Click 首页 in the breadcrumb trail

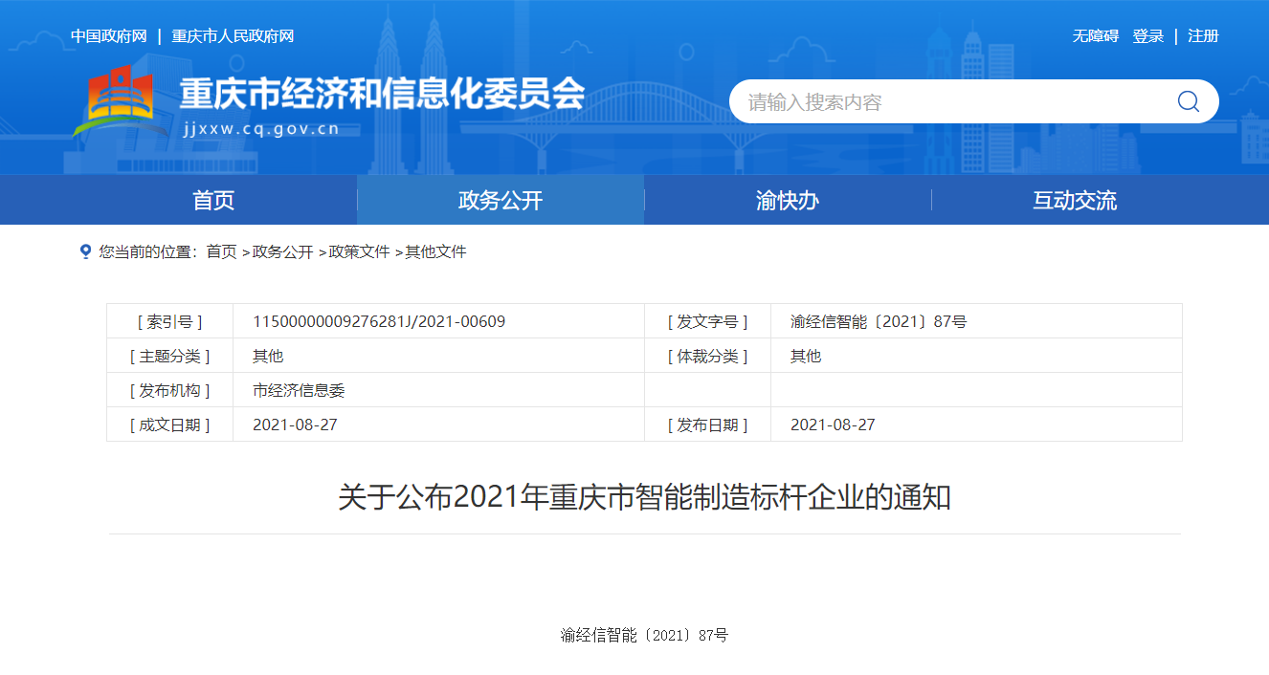(221, 251)
